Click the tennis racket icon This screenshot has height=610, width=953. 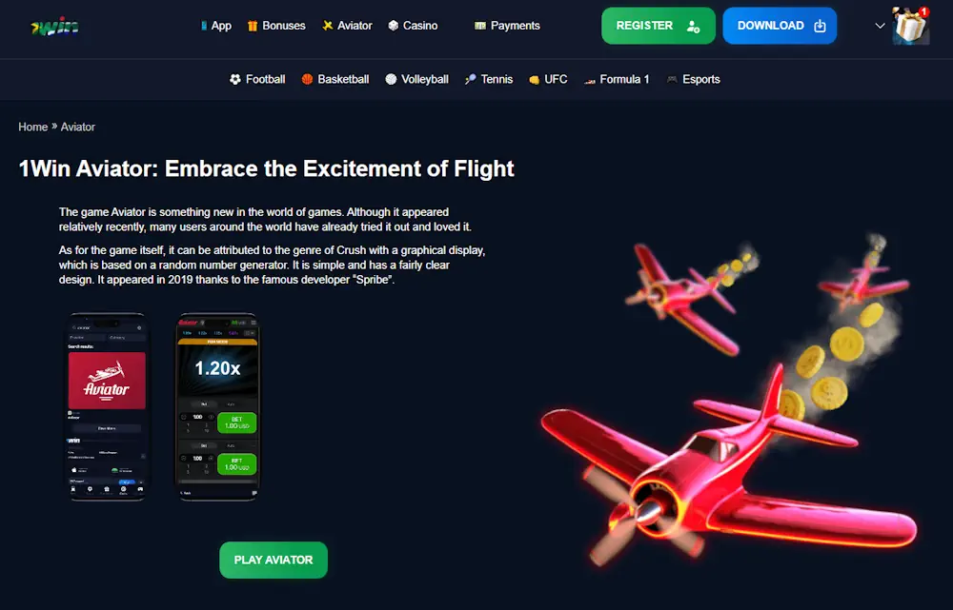point(470,79)
